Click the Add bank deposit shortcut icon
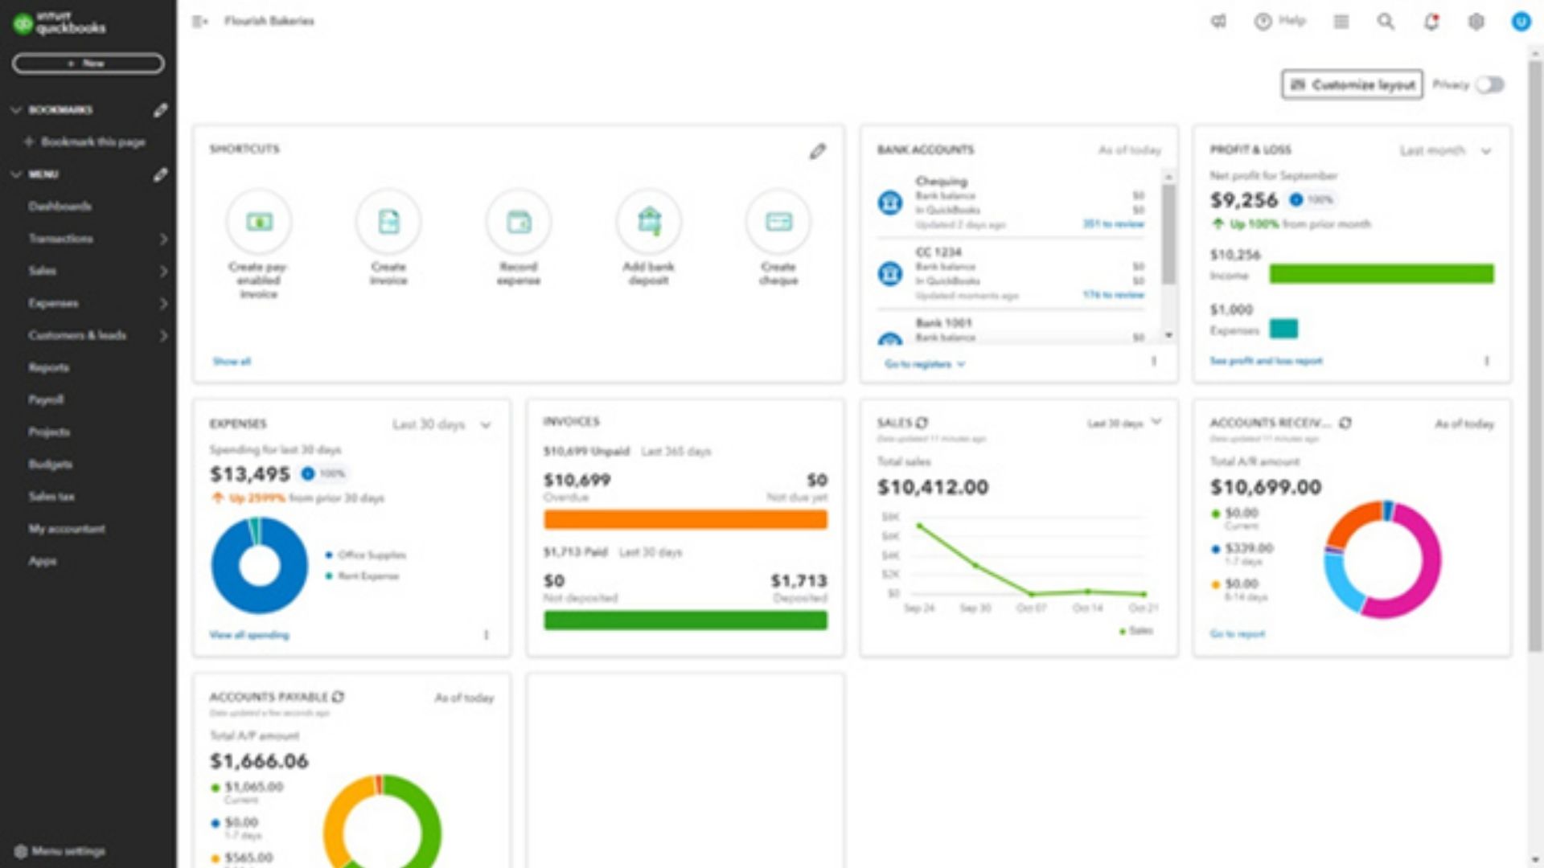The image size is (1544, 868). point(649,221)
